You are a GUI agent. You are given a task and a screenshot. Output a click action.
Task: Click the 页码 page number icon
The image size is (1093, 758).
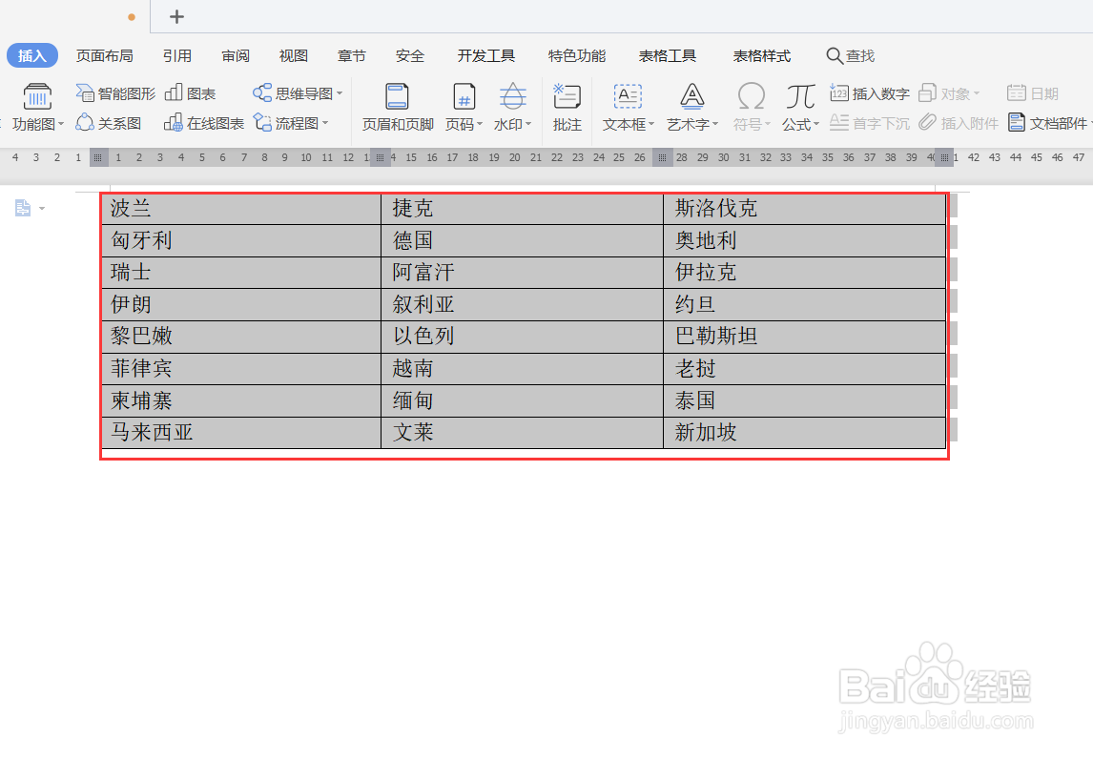pos(464,97)
